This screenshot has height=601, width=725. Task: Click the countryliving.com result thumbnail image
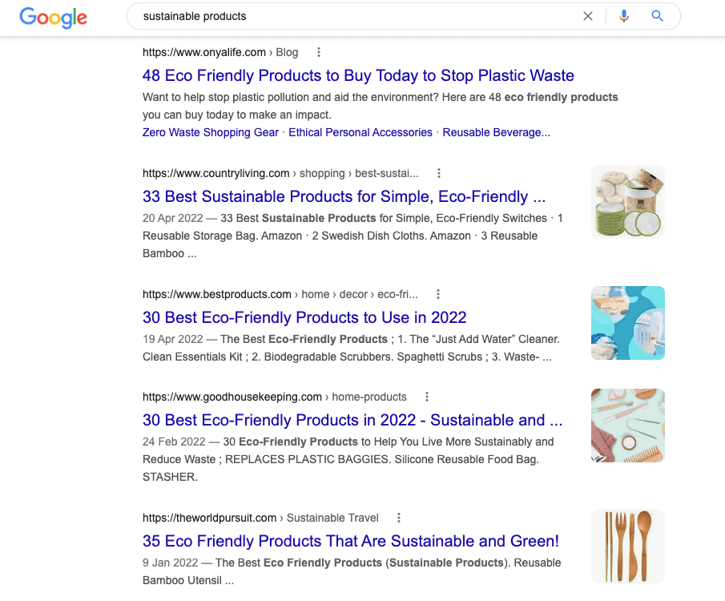627,201
